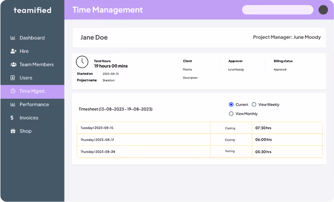This screenshot has height=202, width=334.
Task: Select the Current radio button
Action: 231,104
